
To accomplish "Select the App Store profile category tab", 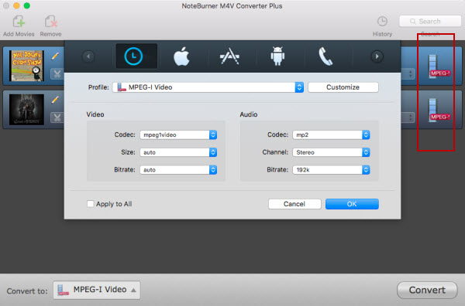I will coord(229,56).
